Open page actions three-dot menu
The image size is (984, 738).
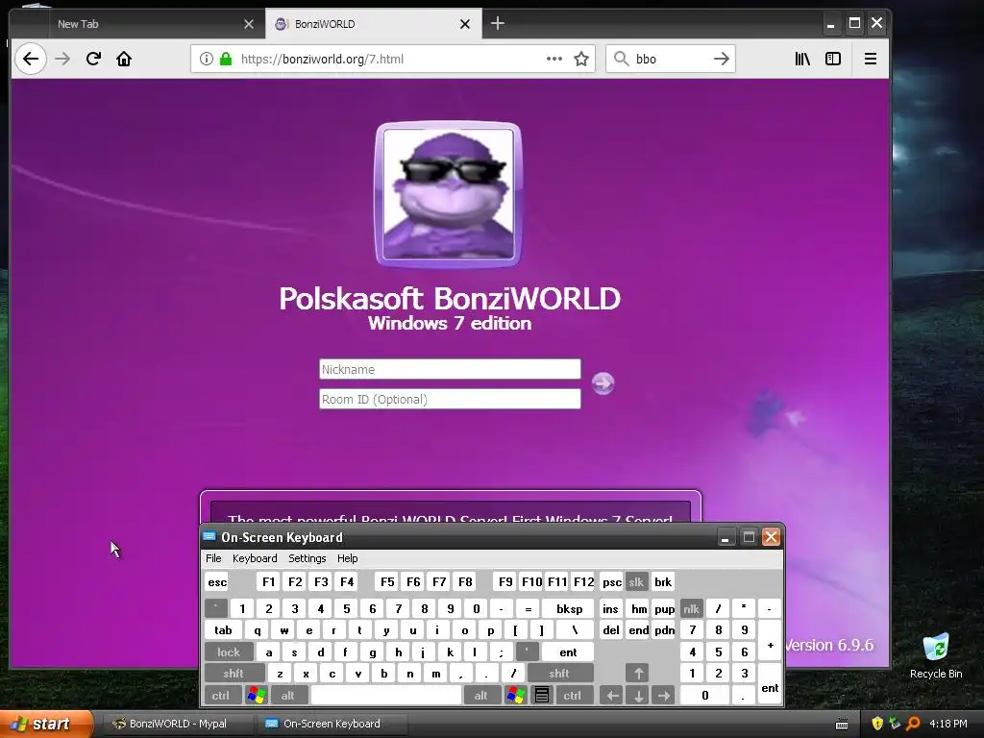[x=554, y=59]
